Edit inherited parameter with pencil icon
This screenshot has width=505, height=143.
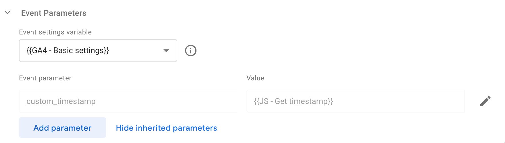485,101
